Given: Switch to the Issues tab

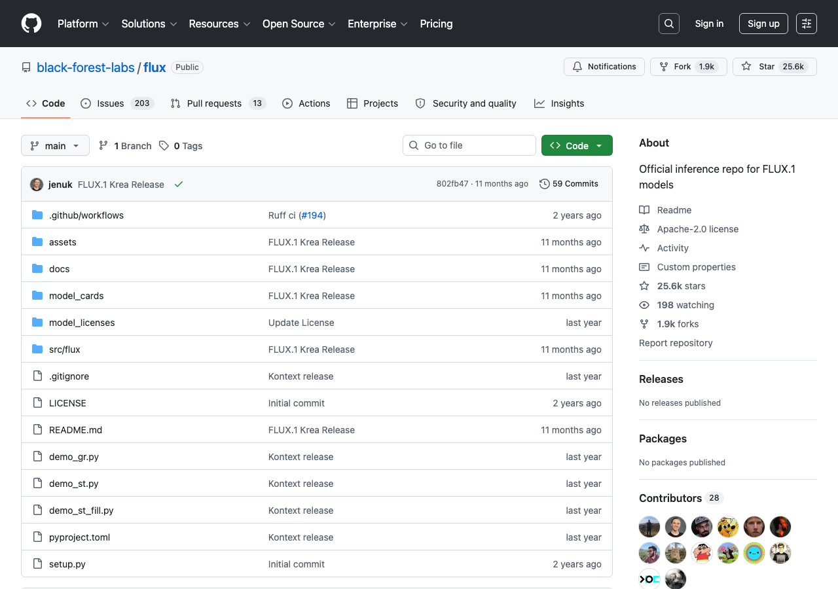Looking at the screenshot, I should tap(117, 103).
